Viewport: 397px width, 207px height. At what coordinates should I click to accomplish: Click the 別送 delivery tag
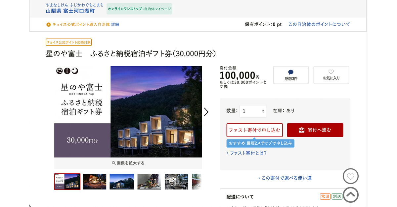coord(337,196)
